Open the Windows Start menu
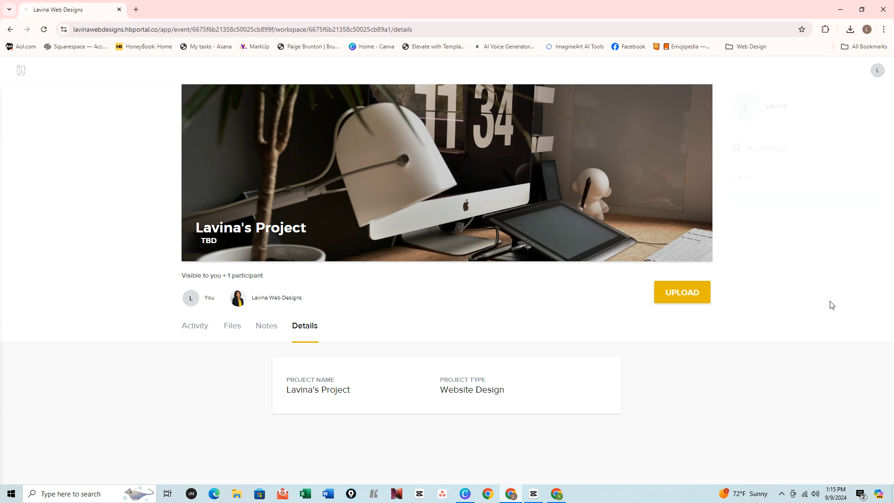This screenshot has width=894, height=503. [x=11, y=494]
